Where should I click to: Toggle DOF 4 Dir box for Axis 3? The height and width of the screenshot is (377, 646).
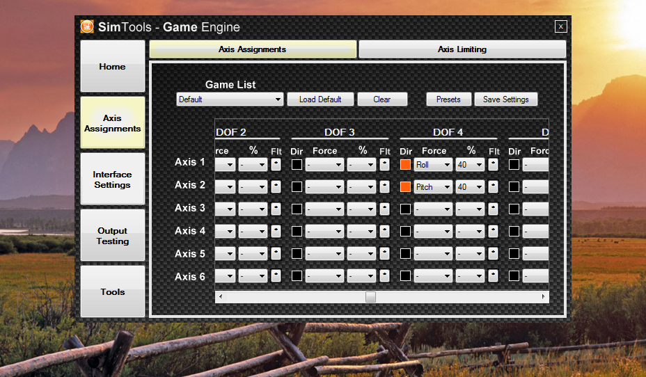tap(405, 209)
